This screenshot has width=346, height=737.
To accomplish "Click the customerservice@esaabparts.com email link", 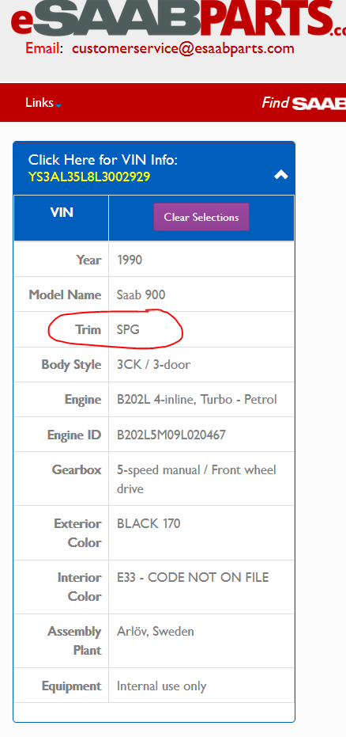I will click(x=182, y=48).
